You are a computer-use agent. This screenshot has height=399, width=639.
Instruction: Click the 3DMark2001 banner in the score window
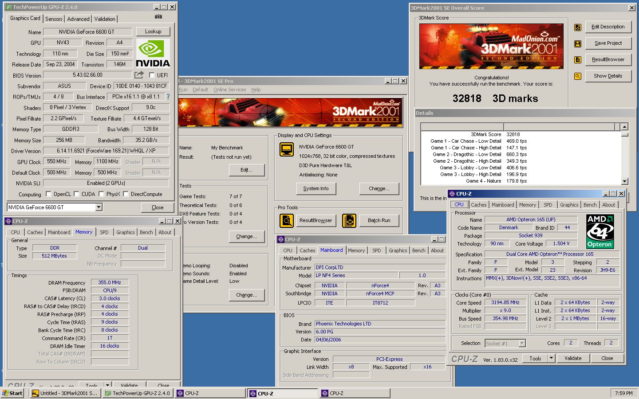(x=491, y=46)
